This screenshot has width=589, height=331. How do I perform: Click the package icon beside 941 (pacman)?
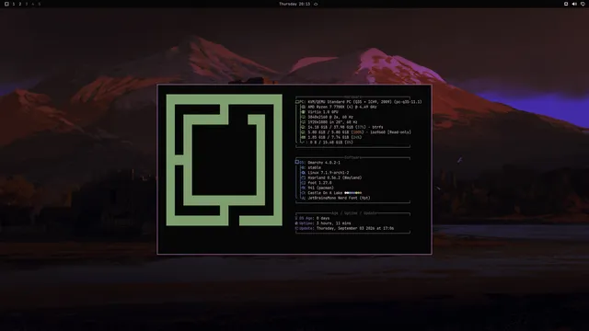(303, 188)
